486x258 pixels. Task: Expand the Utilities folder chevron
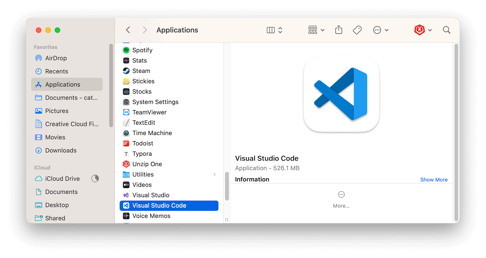(214, 175)
